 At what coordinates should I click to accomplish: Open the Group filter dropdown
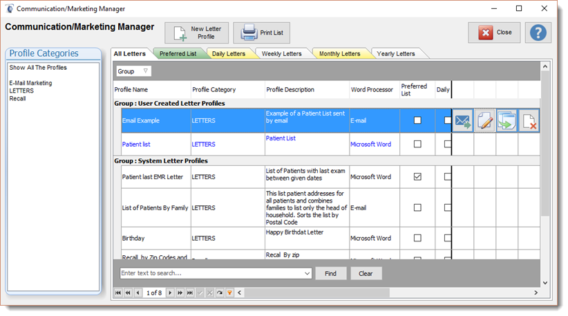[x=145, y=71]
